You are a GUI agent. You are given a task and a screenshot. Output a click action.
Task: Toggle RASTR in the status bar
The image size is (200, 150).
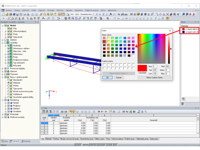(x=85, y=145)
